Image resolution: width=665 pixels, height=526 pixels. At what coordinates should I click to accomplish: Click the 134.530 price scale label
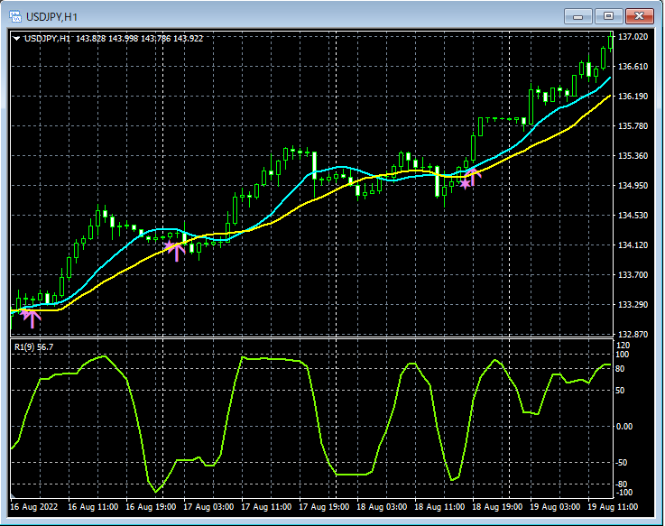(x=633, y=216)
